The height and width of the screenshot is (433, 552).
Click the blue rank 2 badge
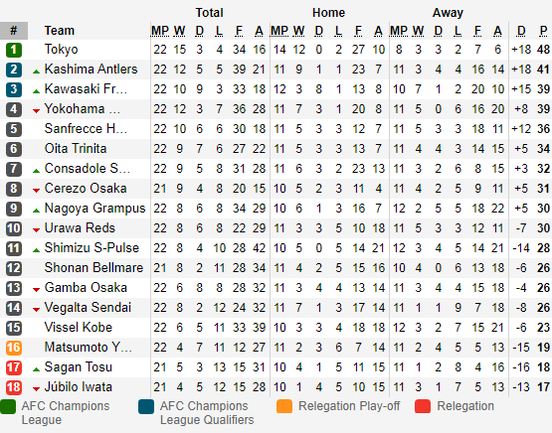click(14, 70)
